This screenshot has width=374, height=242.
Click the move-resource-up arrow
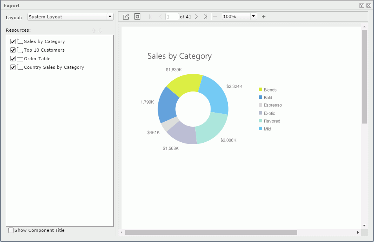pyautogui.click(x=93, y=30)
